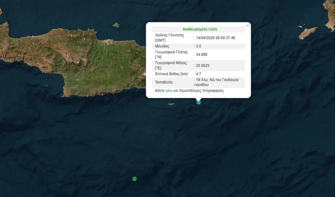Follow the "κλικ" link for more information

click(x=169, y=91)
